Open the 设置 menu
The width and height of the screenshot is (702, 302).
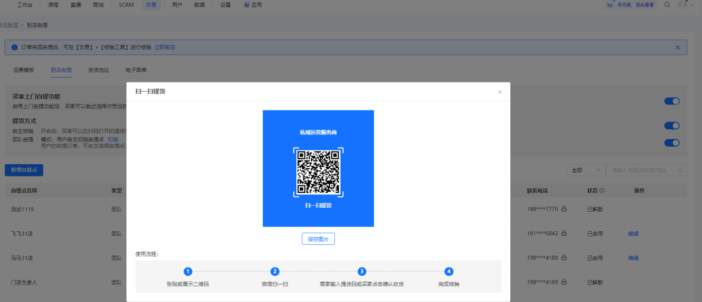click(225, 5)
